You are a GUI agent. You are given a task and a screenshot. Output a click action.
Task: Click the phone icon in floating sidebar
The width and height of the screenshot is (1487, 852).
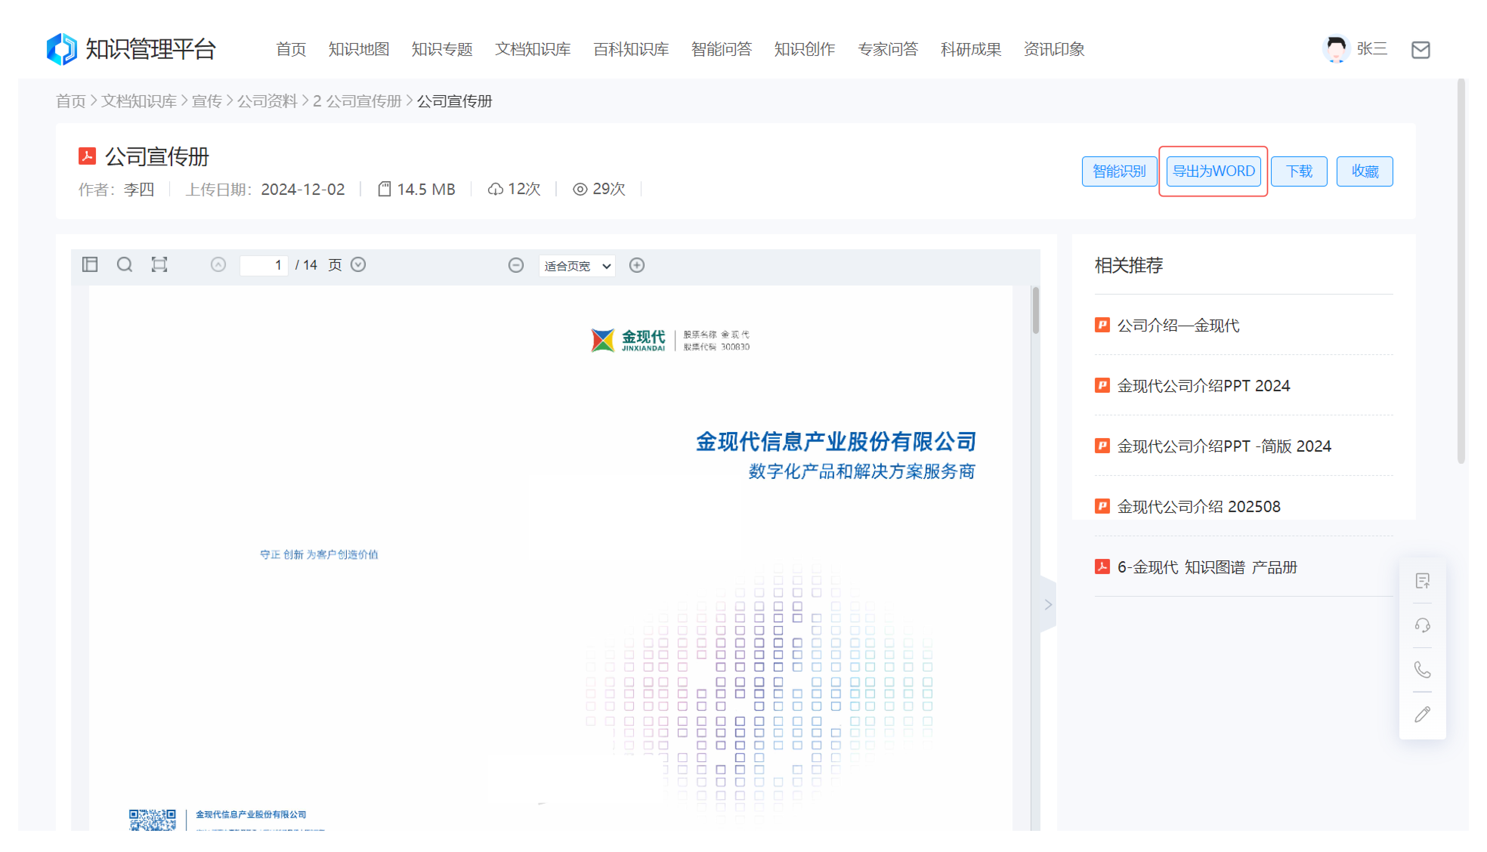pos(1422,670)
